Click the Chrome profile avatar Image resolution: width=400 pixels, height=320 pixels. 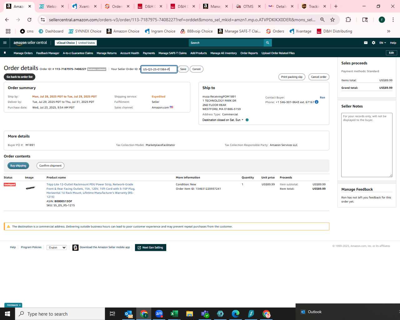(x=382, y=20)
